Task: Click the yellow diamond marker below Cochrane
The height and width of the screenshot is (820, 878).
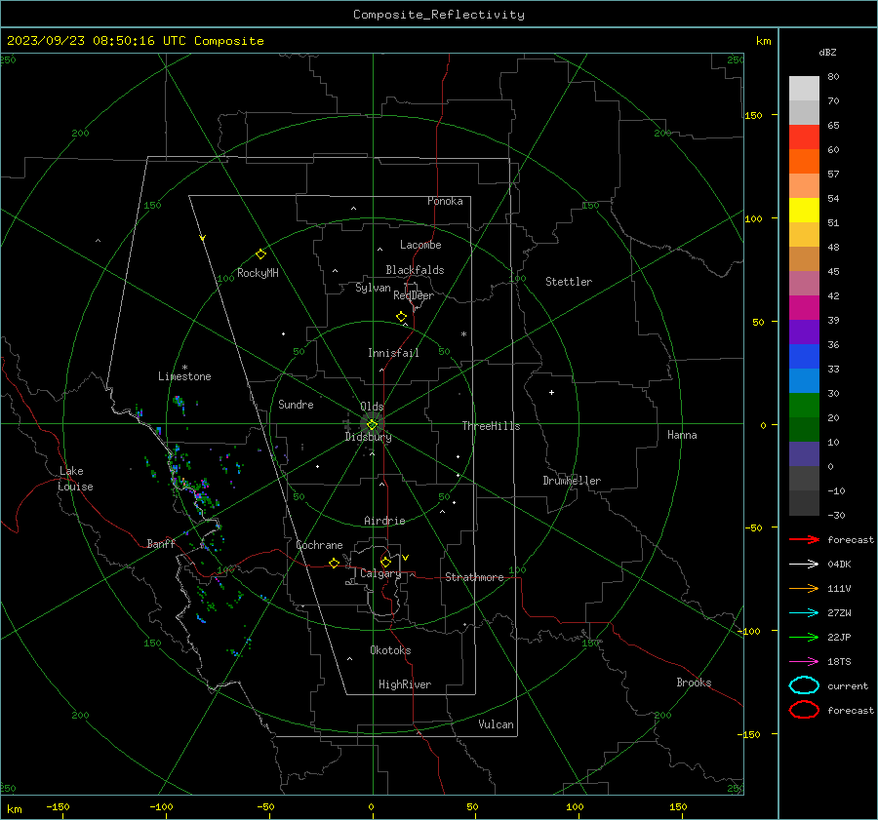Action: (x=335, y=563)
